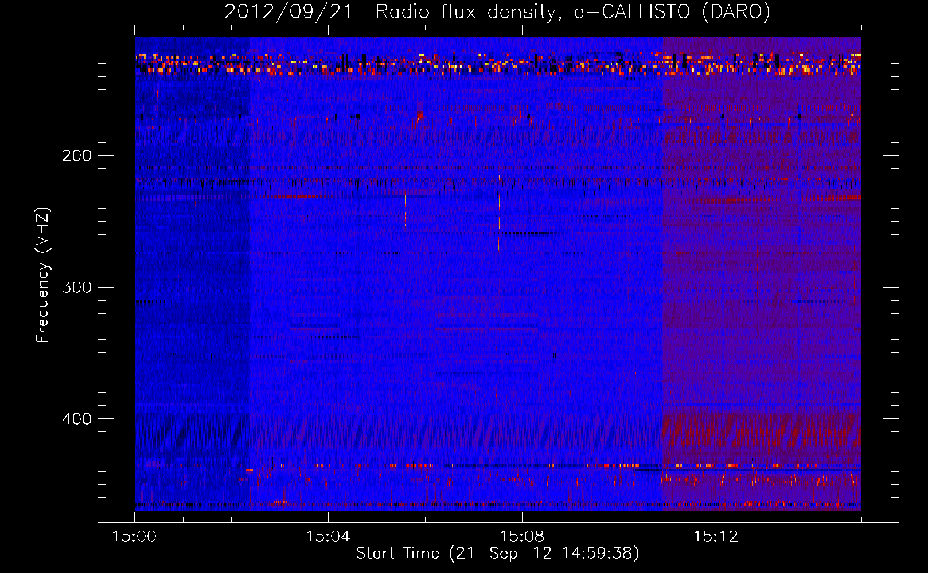Click the 300 frequency tick label
The image size is (928, 573).
(x=77, y=287)
